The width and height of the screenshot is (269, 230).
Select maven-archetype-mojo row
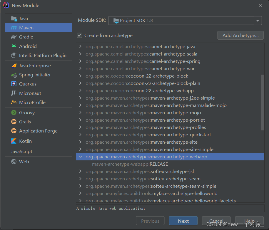point(170,113)
